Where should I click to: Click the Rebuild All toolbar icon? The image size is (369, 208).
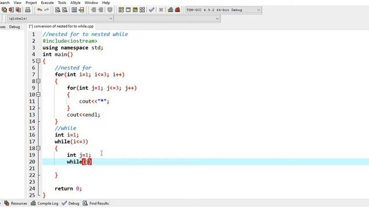tap(142, 10)
